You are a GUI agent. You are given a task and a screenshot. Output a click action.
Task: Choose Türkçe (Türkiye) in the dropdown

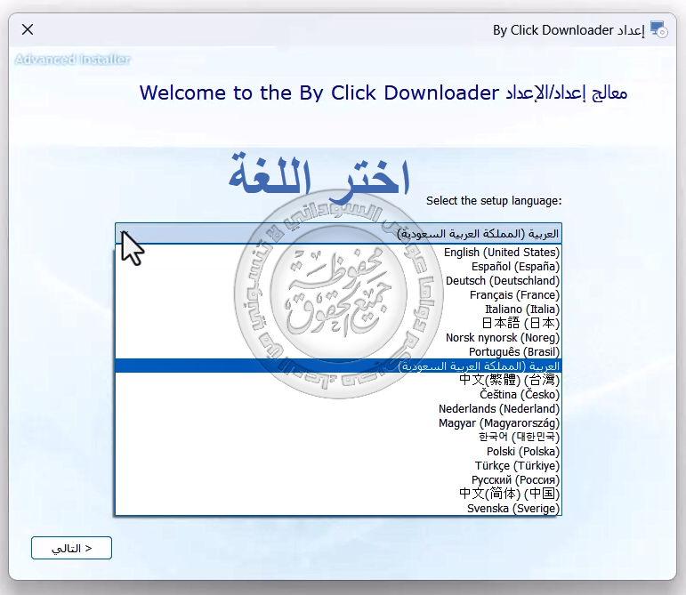click(x=517, y=466)
